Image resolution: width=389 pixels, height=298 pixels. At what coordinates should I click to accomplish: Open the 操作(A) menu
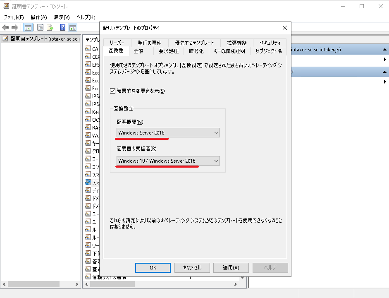click(38, 17)
